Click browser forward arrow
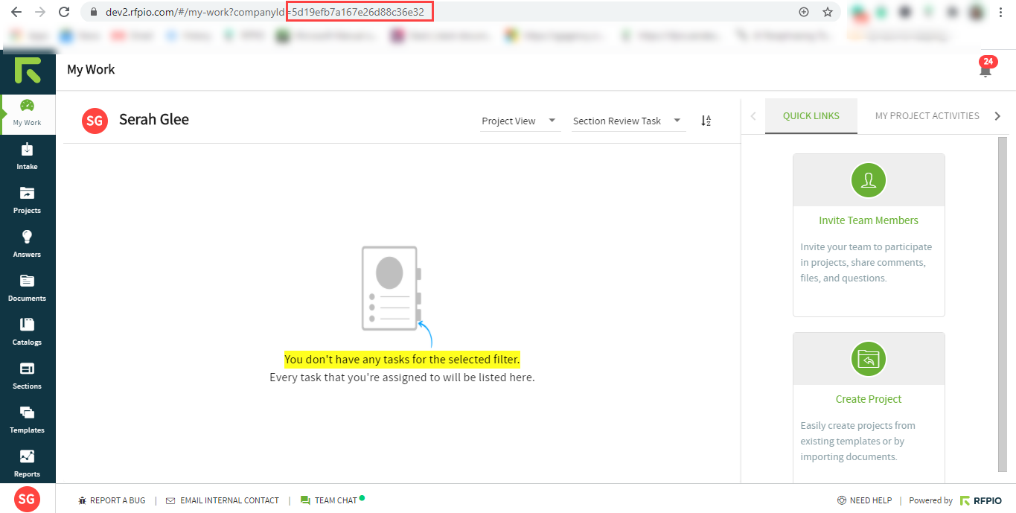Viewport: 1016px width, 513px height. click(x=40, y=12)
